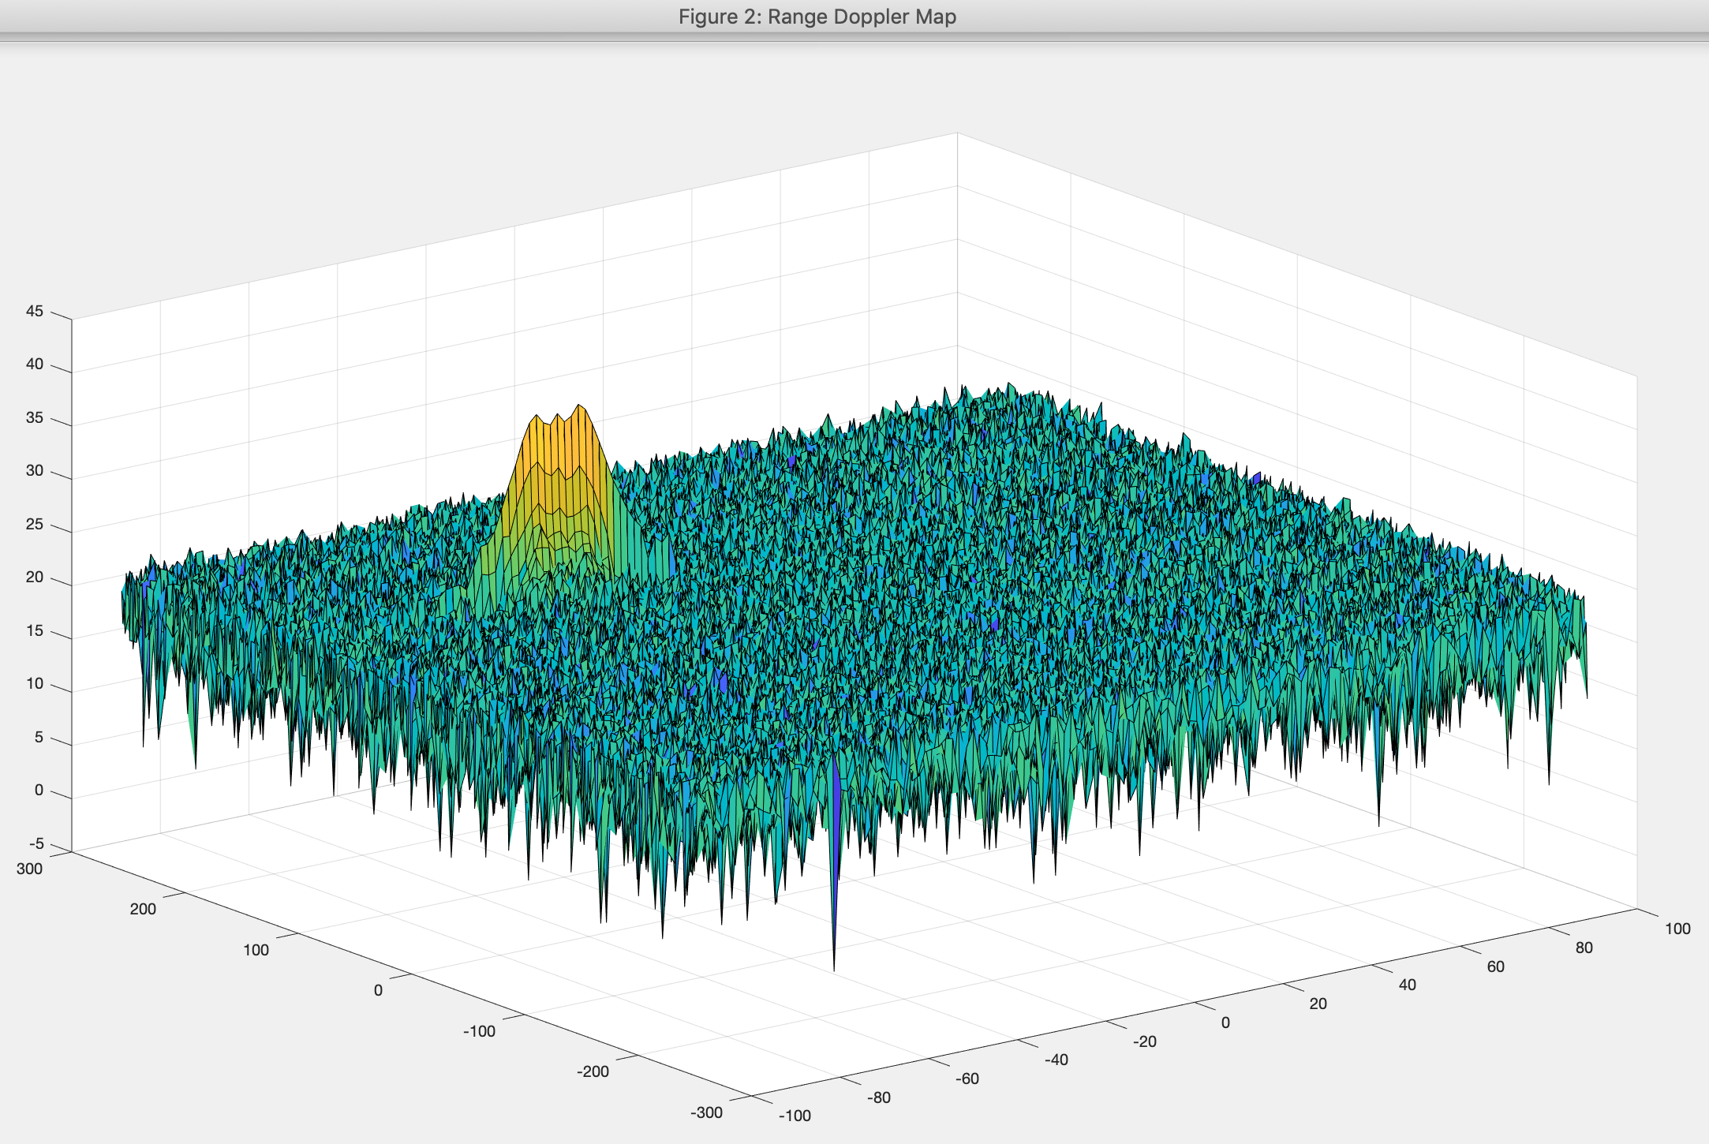Click the right axis tick label 0
This screenshot has width=1709, height=1144.
click(1225, 1022)
